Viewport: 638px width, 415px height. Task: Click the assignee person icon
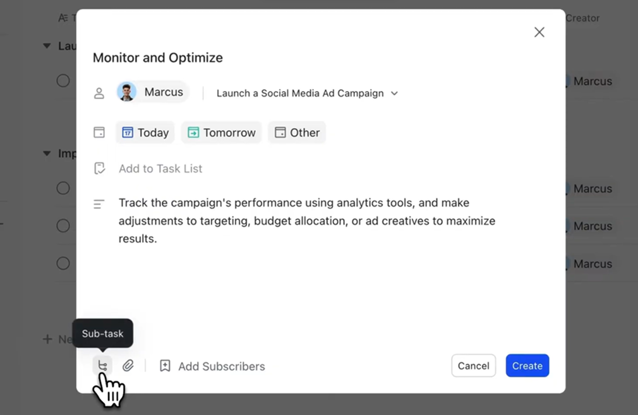[x=99, y=93]
